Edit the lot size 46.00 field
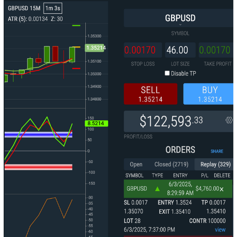Image resolution: width=237 pixels, height=237 pixels. click(x=180, y=50)
